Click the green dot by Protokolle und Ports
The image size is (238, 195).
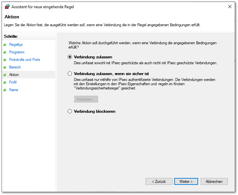[x=5, y=60]
